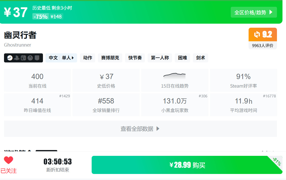Click the 小黑盒 rating logo 9.2 badge

click(263, 34)
